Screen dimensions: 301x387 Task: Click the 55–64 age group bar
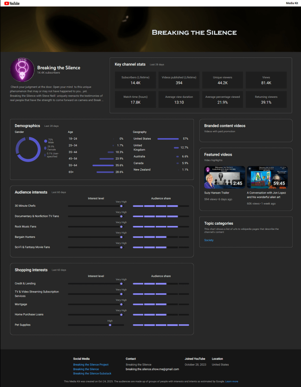pos(103,166)
